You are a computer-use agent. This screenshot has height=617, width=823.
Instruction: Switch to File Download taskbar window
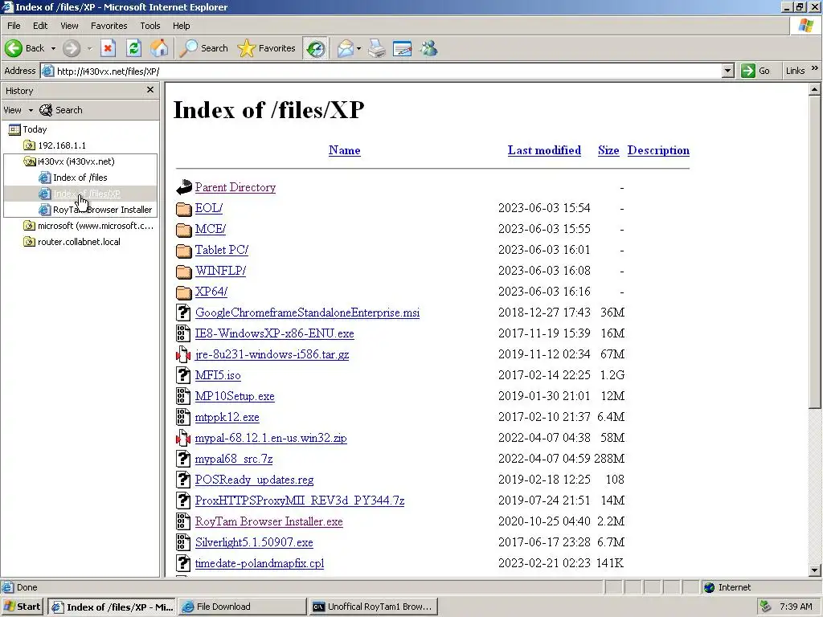click(242, 607)
